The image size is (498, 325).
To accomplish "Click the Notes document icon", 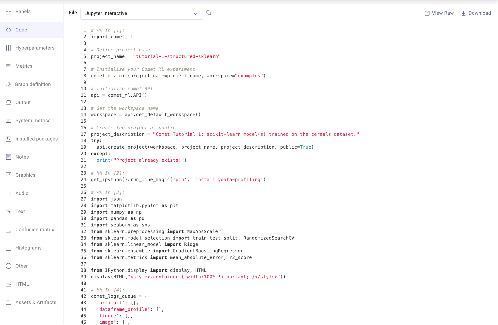I will 8,157.
